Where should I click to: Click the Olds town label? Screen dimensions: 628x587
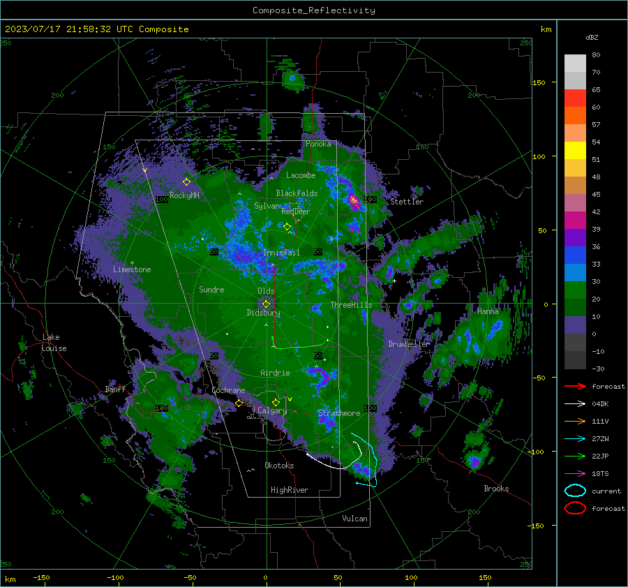(266, 291)
